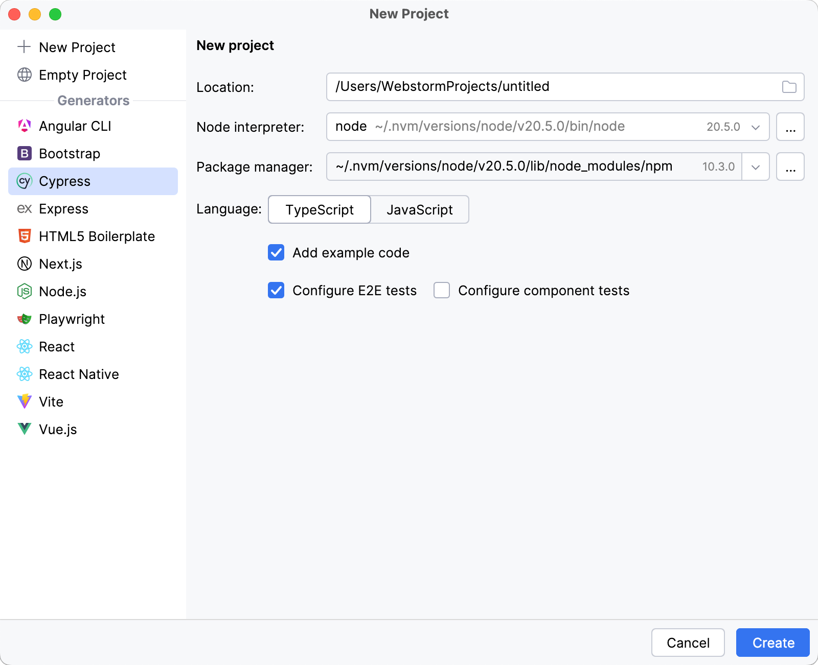
Task: Click the project Location input field
Action: [511, 87]
